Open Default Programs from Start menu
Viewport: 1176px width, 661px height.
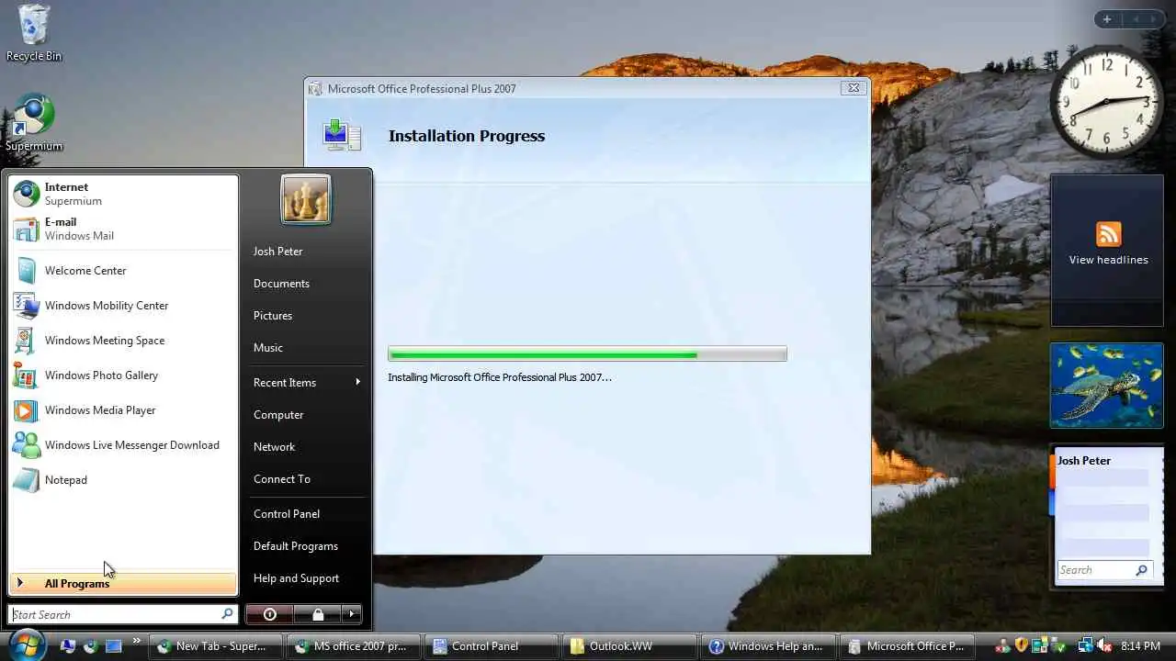[x=296, y=546]
